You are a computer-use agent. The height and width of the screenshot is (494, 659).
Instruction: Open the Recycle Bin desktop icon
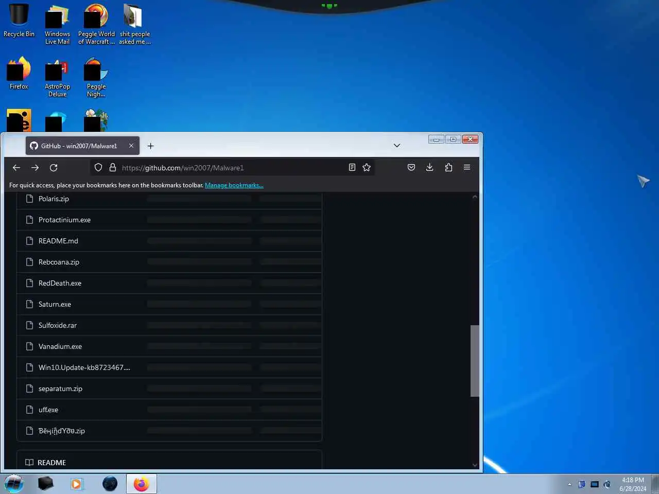[19, 21]
